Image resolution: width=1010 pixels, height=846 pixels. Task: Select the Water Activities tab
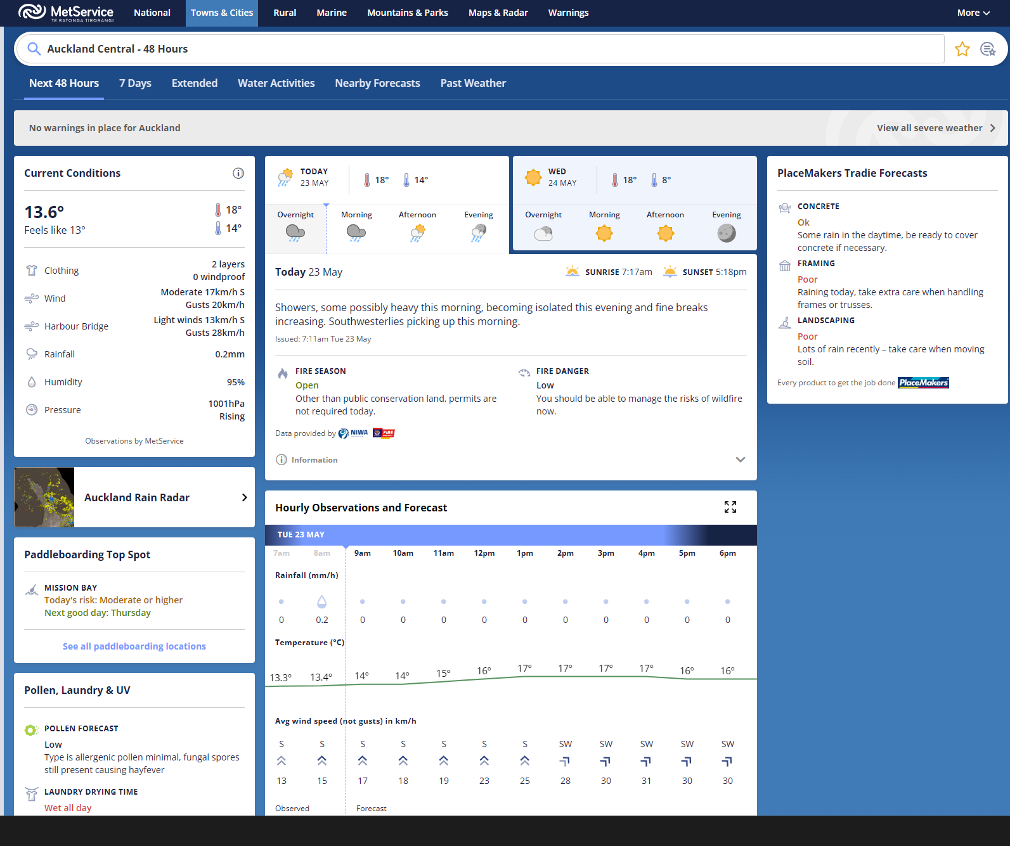click(276, 83)
